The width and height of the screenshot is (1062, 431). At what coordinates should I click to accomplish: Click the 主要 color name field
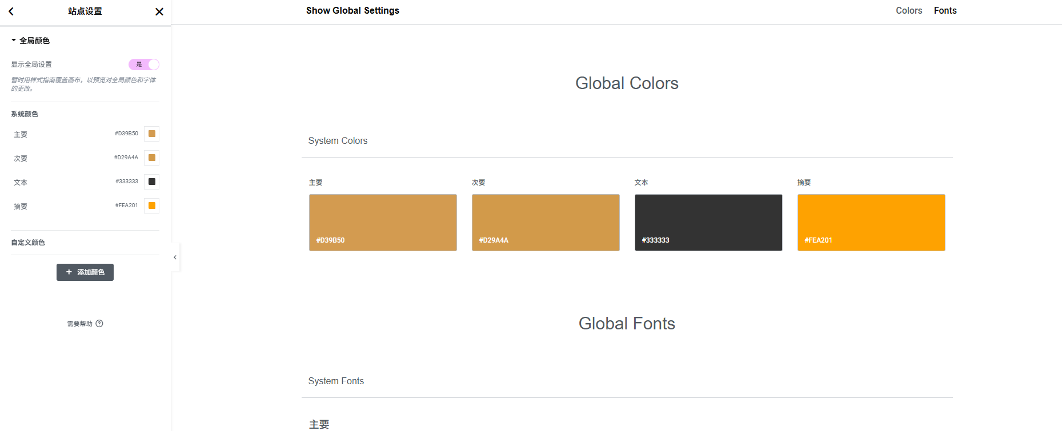coord(21,135)
